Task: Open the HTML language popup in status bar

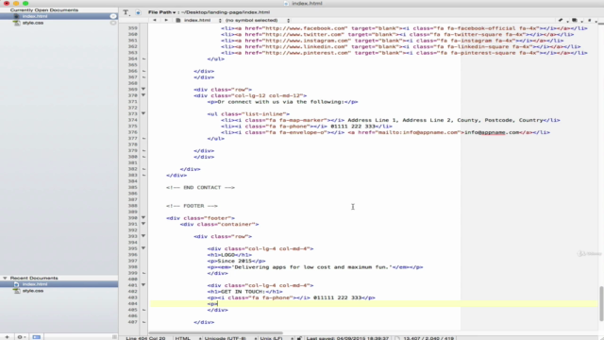Action: pos(189,338)
